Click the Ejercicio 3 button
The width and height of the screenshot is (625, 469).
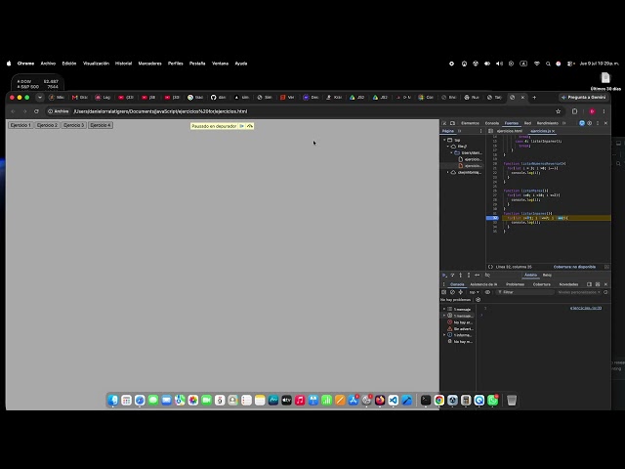(x=74, y=125)
